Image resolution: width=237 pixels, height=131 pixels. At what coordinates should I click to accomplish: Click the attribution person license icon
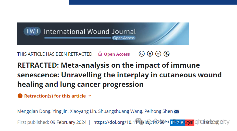click(150, 54)
